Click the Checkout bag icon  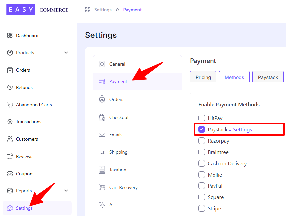point(102,117)
